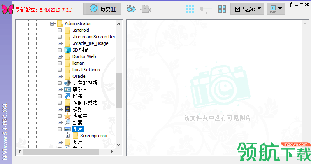The image size is (311, 164).
Task: Select the Oracle folder
Action: click(x=79, y=76)
